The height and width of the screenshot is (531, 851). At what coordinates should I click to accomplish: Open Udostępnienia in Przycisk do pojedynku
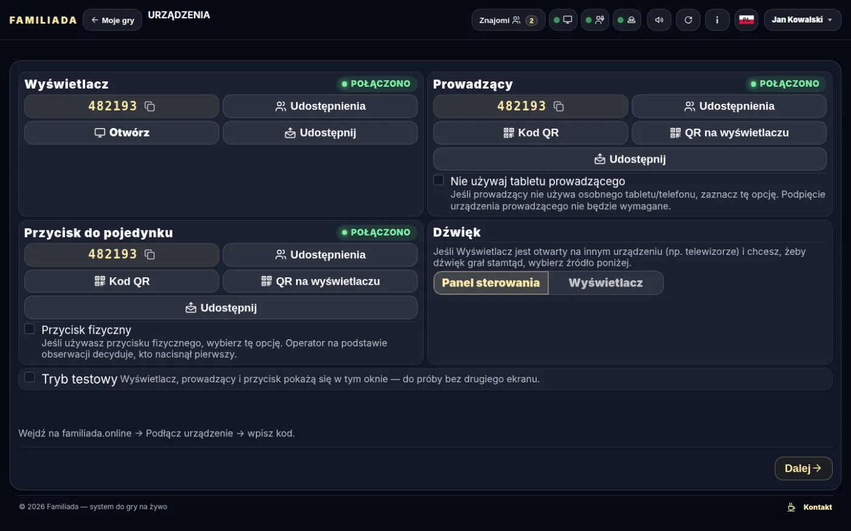(x=320, y=255)
